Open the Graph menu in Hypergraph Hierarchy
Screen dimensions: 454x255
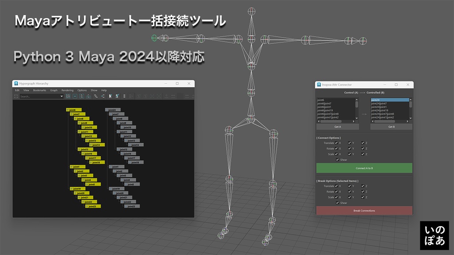point(54,90)
